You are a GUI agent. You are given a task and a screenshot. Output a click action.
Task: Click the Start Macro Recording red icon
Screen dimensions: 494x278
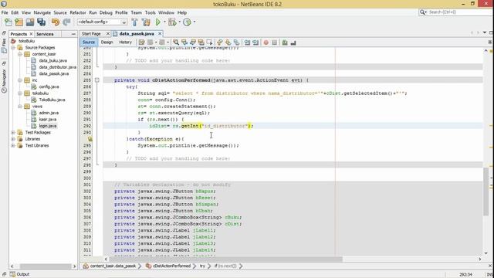click(266, 42)
